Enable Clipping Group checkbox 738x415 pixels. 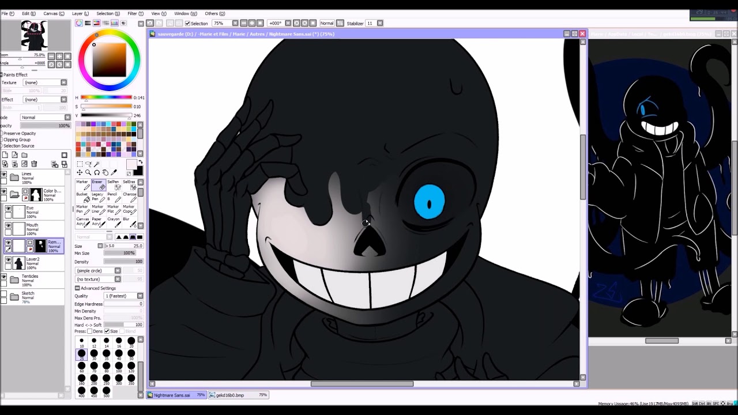tap(2, 139)
